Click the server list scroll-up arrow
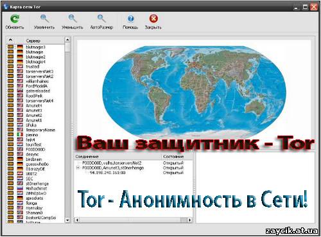This screenshot has height=237, width=321. [67, 40]
